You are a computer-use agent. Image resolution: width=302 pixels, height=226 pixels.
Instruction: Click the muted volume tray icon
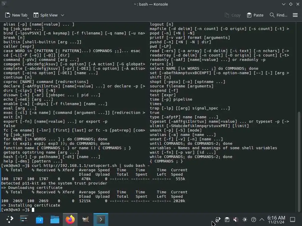pos(236,220)
